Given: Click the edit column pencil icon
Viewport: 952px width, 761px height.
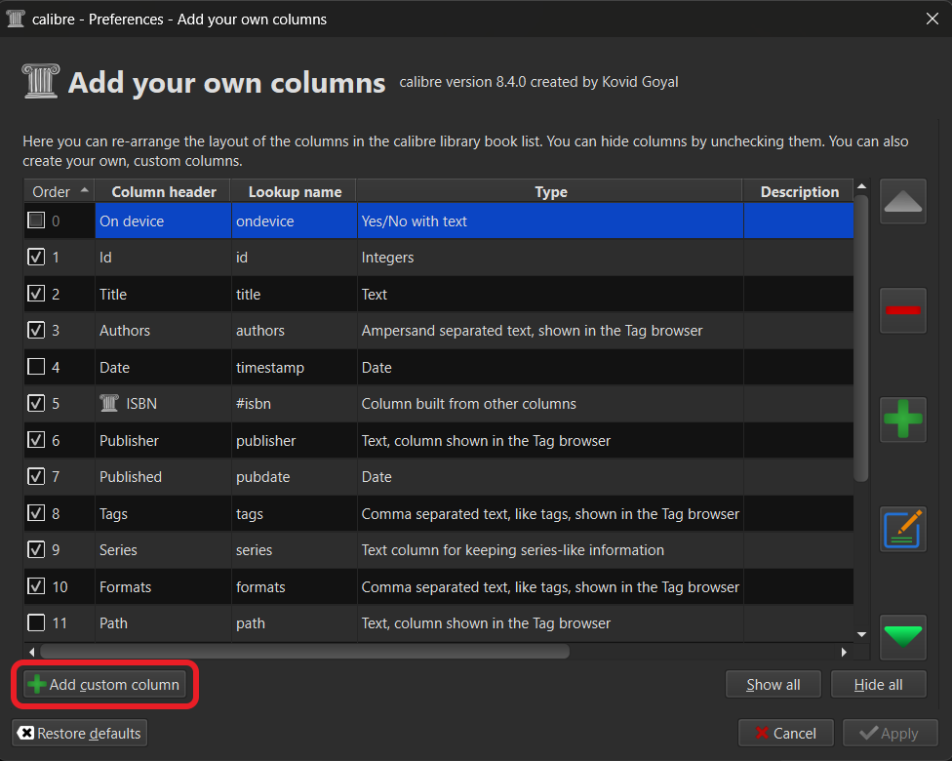Looking at the screenshot, I should tap(903, 529).
